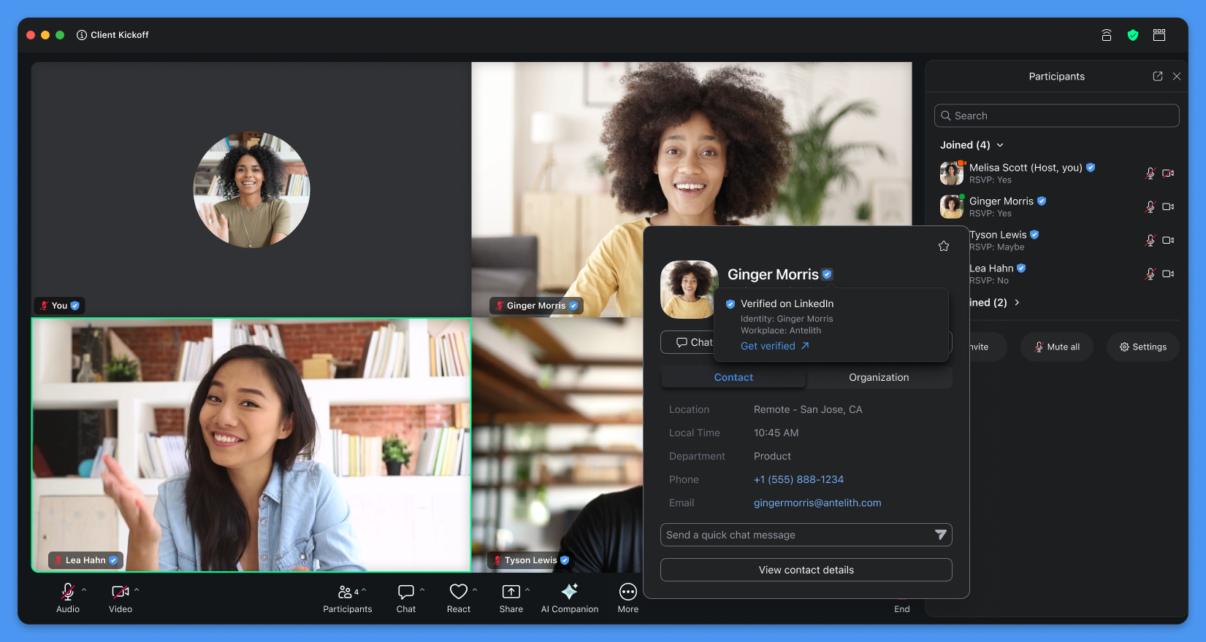
Task: Click the meeting info icon beside Client Kickoff
Action: coord(82,35)
